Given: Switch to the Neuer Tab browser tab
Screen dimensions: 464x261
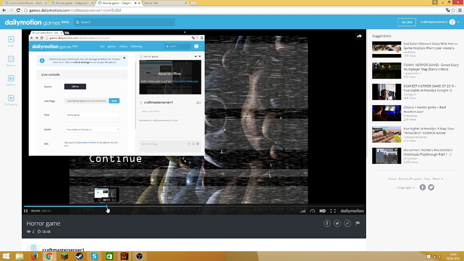Looking at the screenshot, I should coord(163,3).
